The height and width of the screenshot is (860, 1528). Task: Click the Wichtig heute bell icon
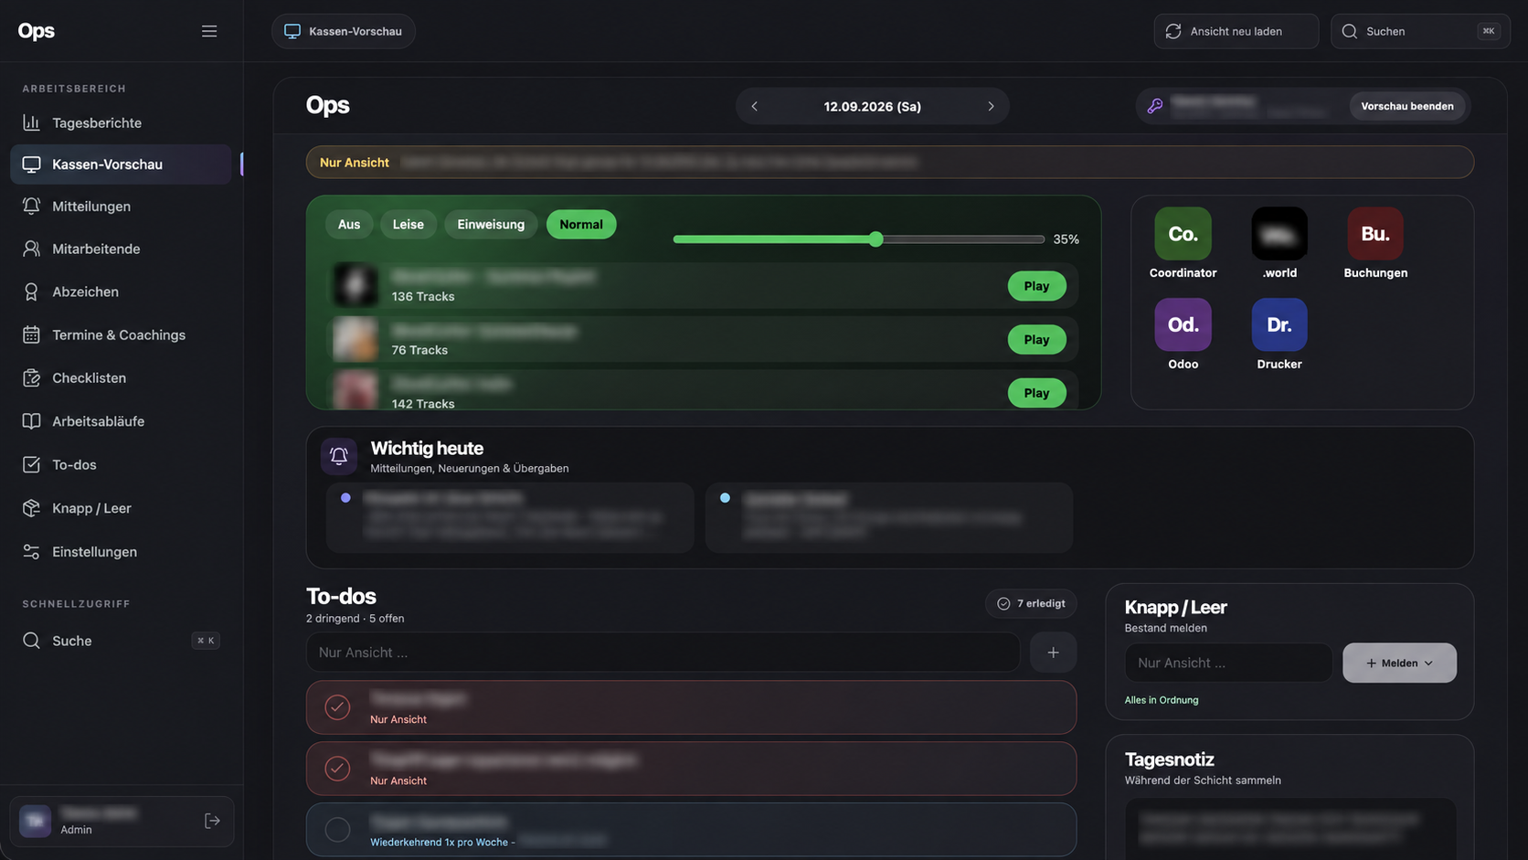[x=339, y=456]
